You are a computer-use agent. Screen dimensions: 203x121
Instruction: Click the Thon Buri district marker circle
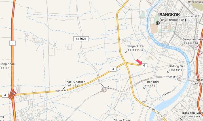click(144, 88)
